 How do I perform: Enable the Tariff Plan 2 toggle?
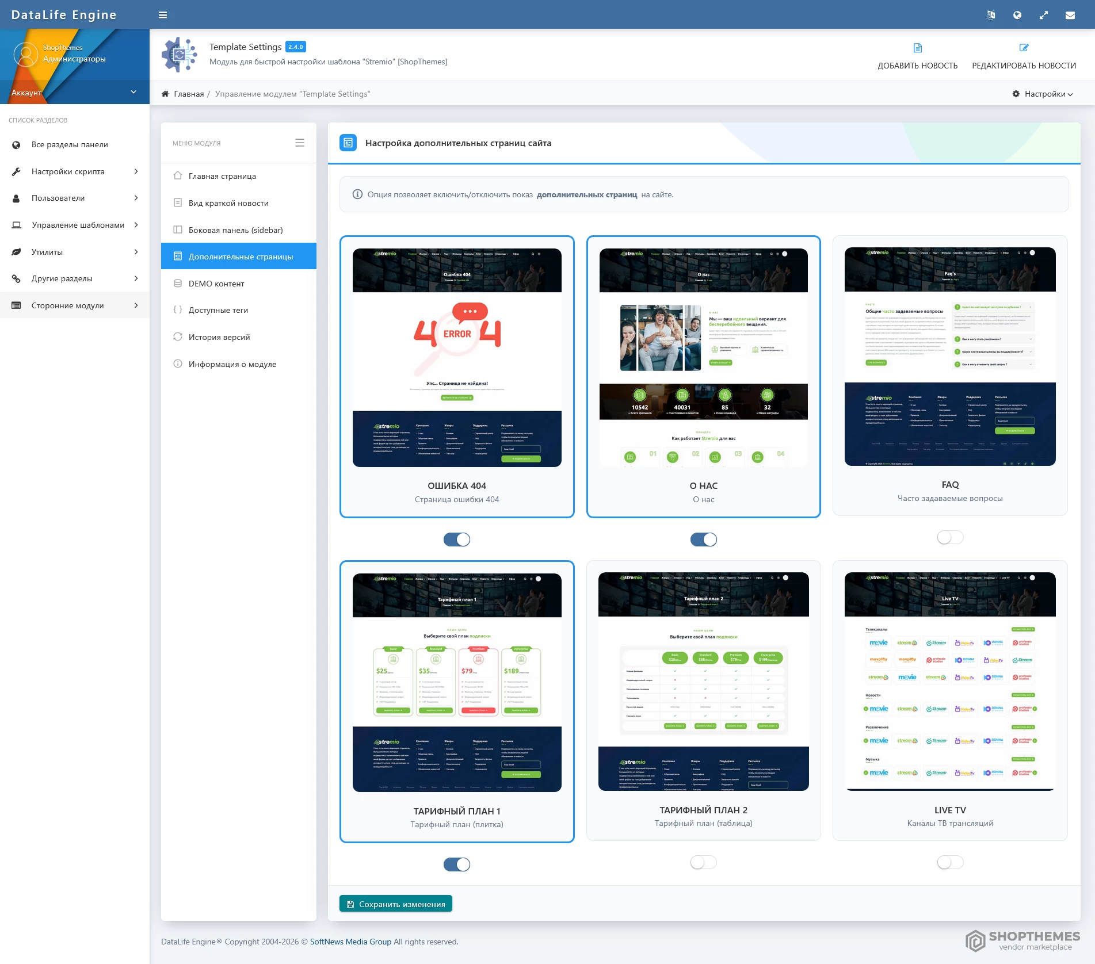point(703,862)
